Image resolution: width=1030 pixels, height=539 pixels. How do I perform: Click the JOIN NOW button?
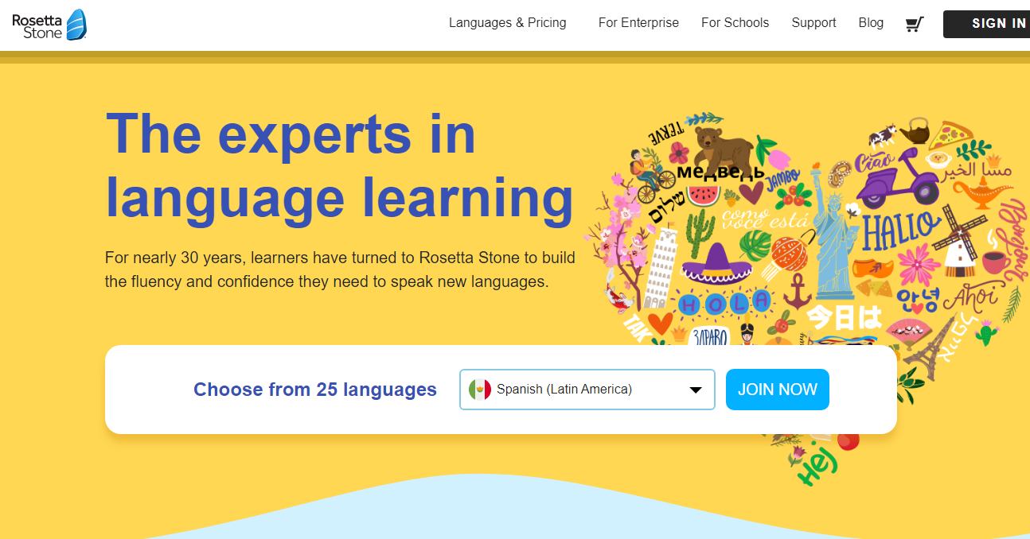[x=778, y=390]
